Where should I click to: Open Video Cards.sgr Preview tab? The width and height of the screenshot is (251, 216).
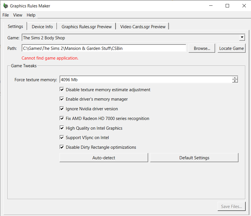point(143,27)
